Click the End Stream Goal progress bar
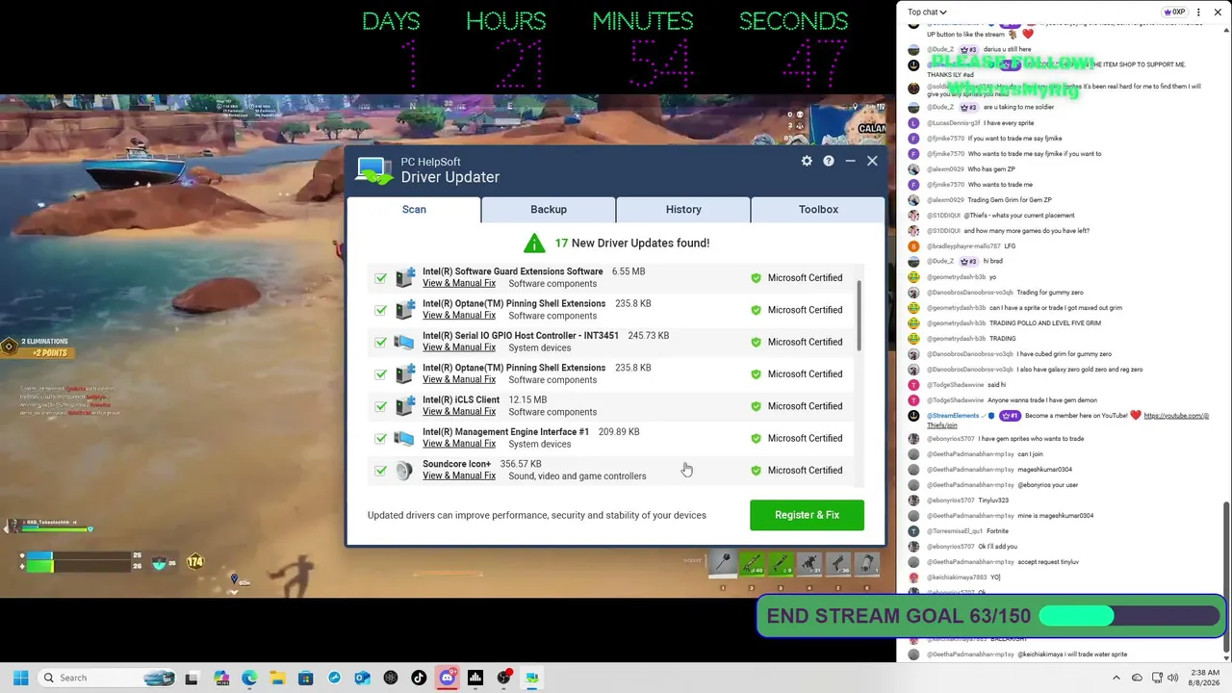The width and height of the screenshot is (1232, 693). pyautogui.click(x=1128, y=616)
